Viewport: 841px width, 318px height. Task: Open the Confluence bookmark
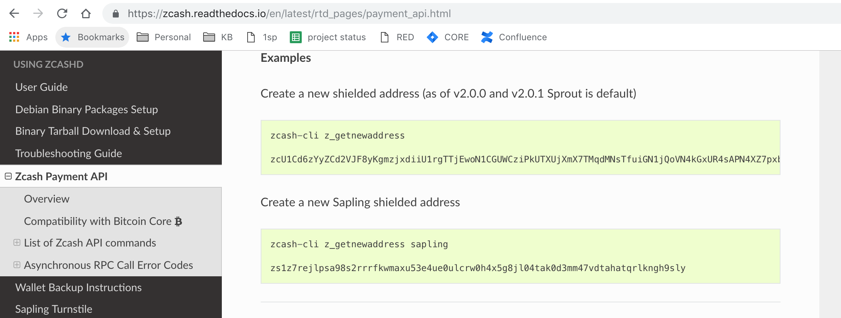pyautogui.click(x=514, y=37)
